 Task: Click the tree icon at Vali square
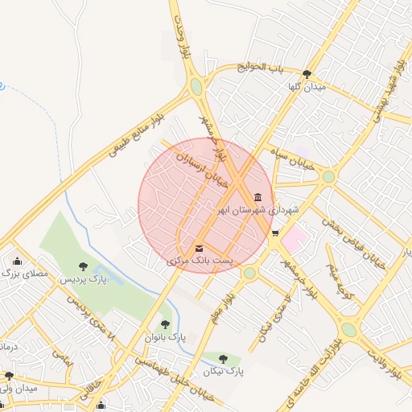9,376
